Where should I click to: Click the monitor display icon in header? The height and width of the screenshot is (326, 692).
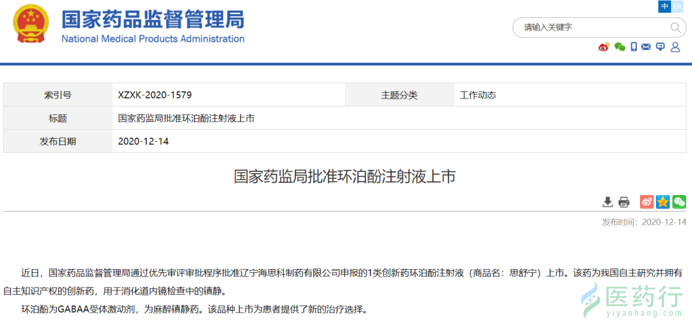click(x=660, y=47)
